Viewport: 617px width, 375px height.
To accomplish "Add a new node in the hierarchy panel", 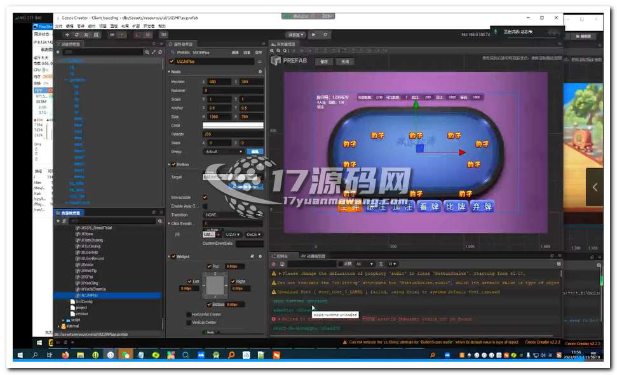I will (58, 52).
